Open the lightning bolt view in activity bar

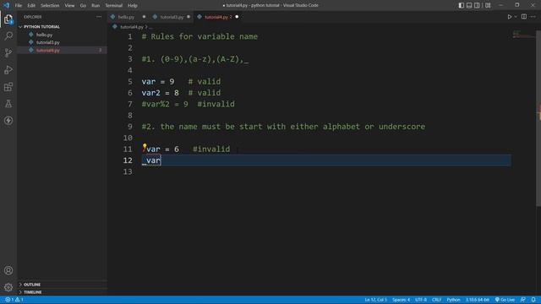(x=8, y=120)
